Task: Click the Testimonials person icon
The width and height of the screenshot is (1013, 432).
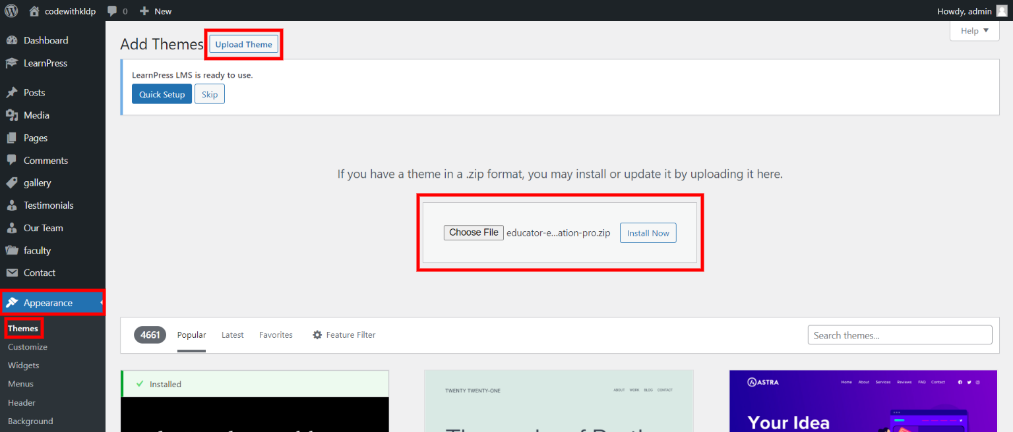Action: (x=12, y=205)
